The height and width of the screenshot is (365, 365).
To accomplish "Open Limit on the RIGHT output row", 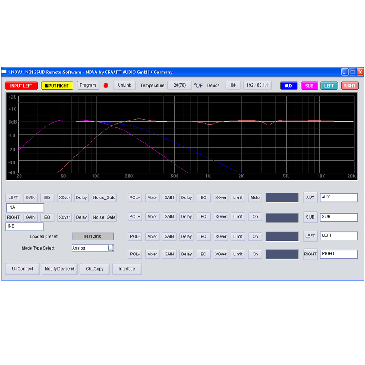I will click(x=238, y=255).
